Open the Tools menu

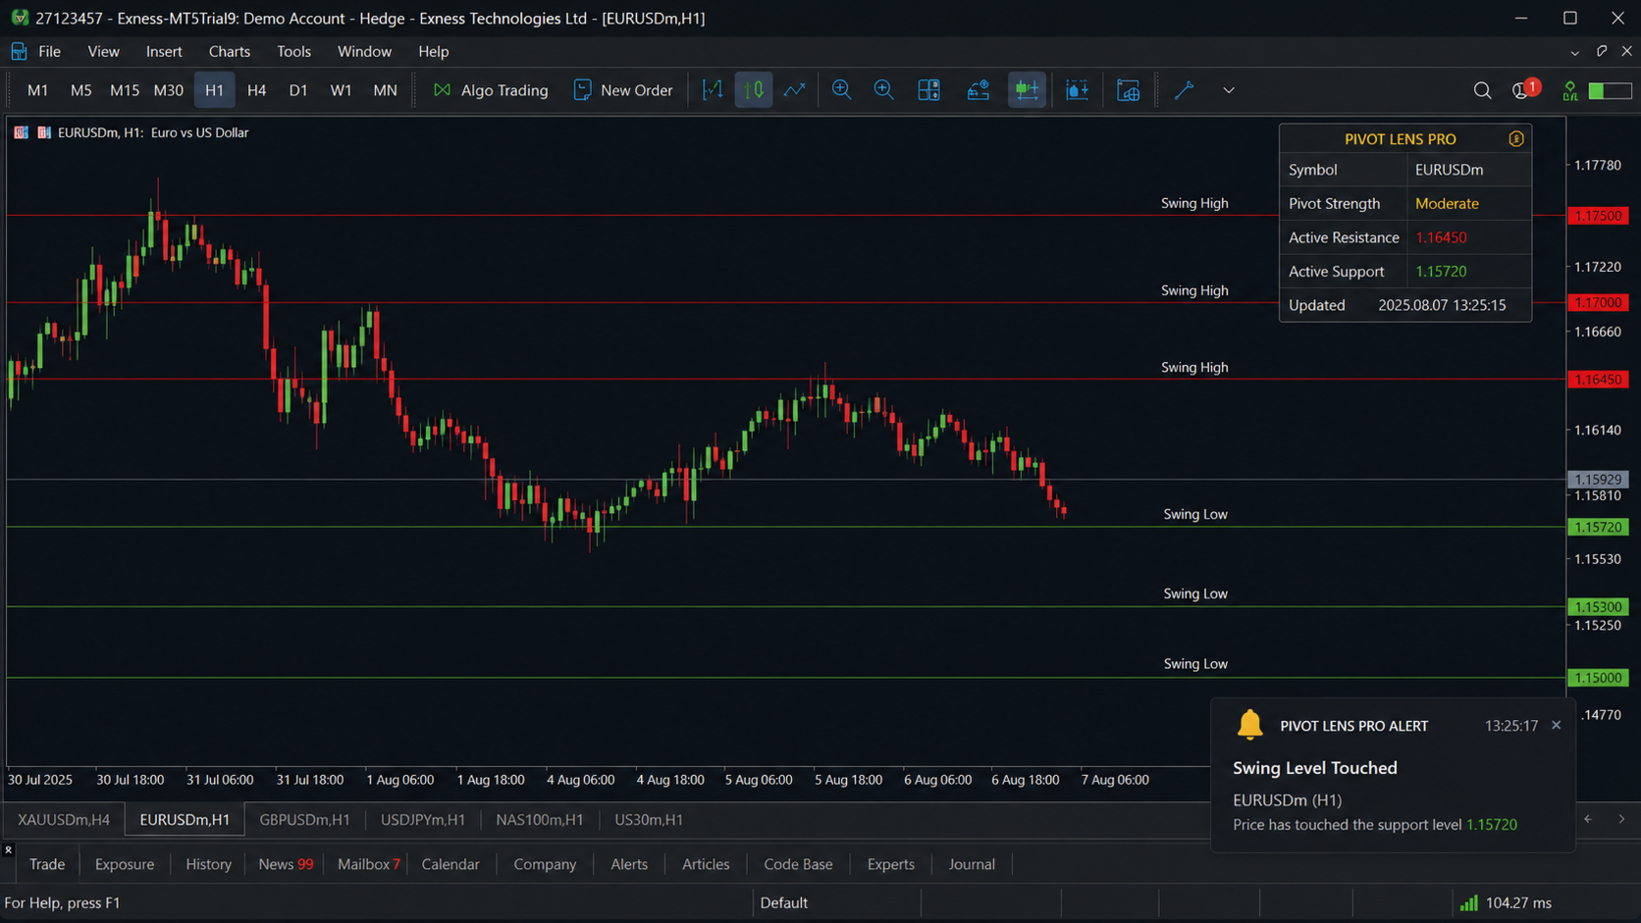click(293, 51)
